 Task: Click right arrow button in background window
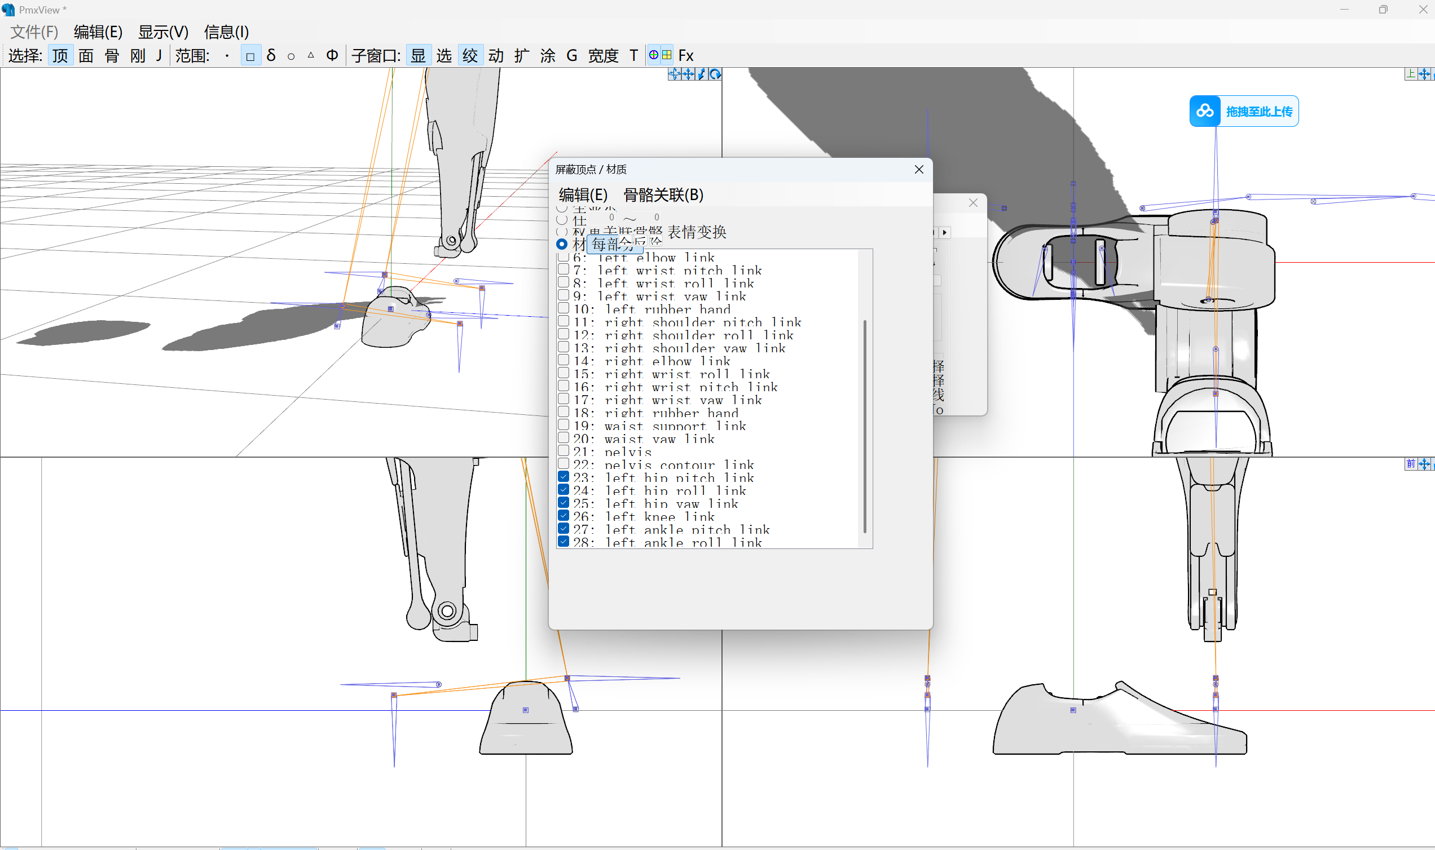click(x=944, y=233)
